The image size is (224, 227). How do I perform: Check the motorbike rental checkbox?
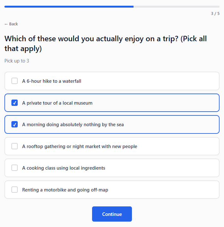tap(15, 190)
